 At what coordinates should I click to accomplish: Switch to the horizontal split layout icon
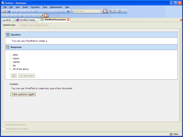110,11
